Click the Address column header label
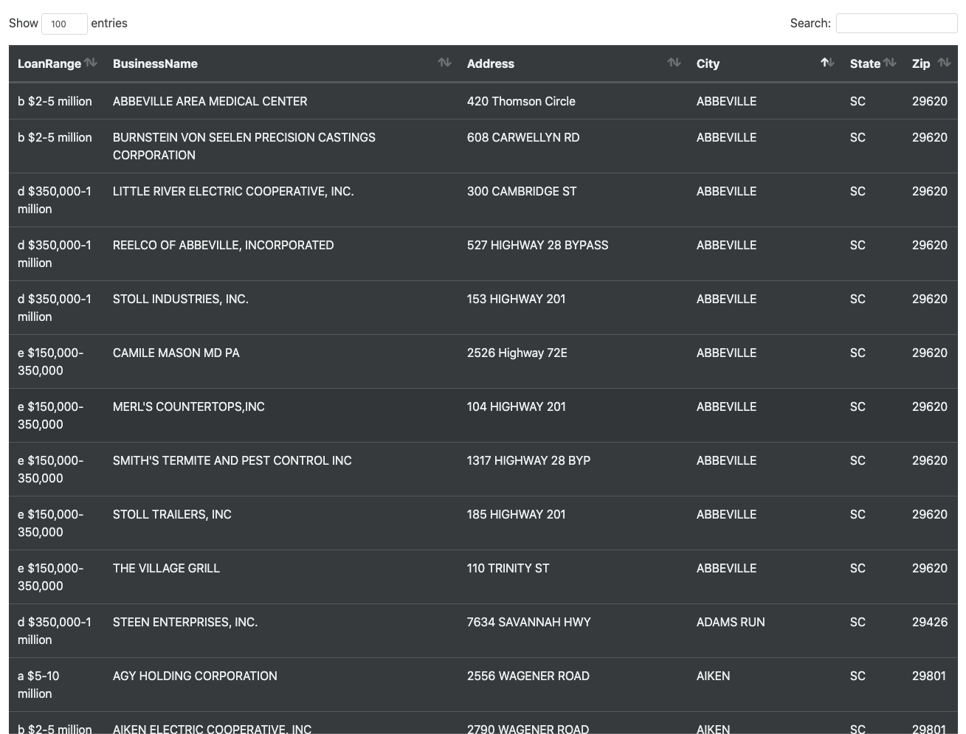Viewport: 966px width, 734px height. pyautogui.click(x=491, y=63)
